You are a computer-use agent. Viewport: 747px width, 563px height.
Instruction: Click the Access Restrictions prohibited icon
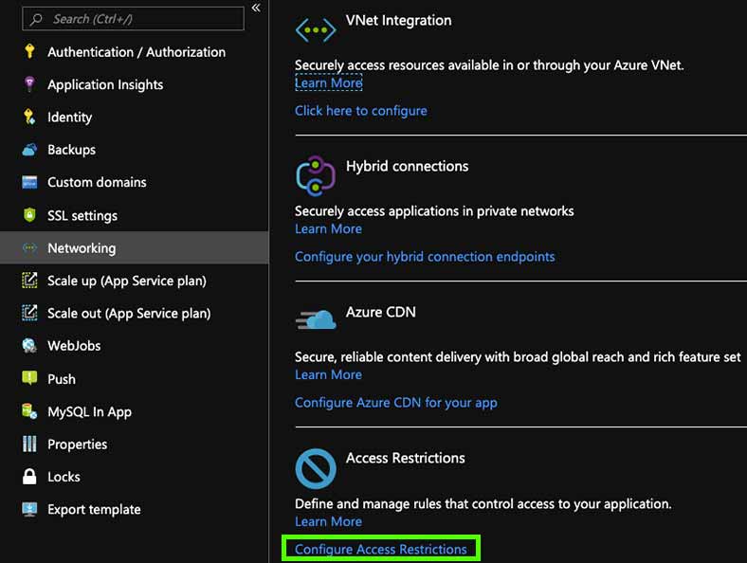tap(316, 468)
